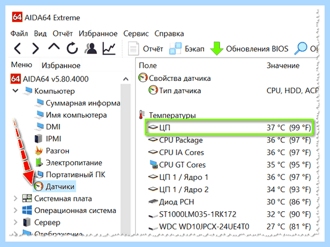Screen dimensions: 330x247
Task: Click the 27 °C (81 °F) value
Action: [289, 227]
